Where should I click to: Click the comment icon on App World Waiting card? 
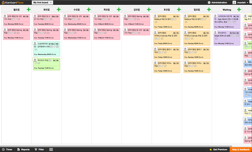pos(235,22)
